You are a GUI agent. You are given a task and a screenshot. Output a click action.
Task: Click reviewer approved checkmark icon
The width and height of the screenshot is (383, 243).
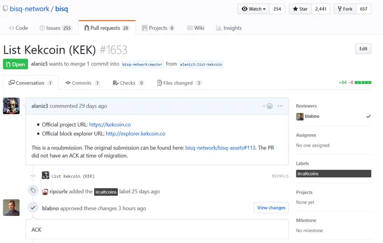pyautogui.click(x=368, y=116)
